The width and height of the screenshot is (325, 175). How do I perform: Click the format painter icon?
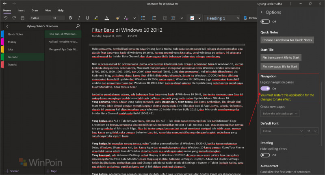point(117,18)
